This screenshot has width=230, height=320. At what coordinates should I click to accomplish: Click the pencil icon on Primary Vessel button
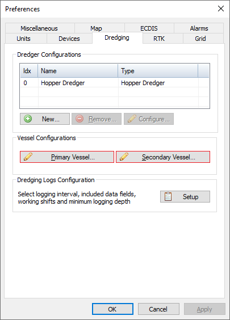(28, 157)
